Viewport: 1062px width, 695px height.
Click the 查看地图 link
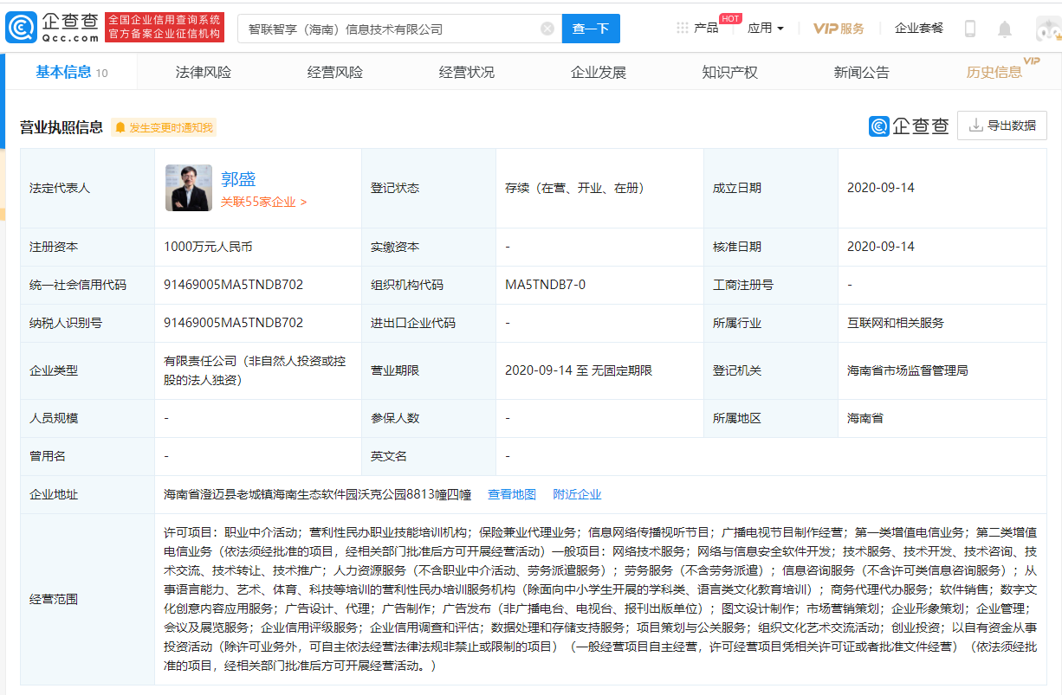(512, 494)
